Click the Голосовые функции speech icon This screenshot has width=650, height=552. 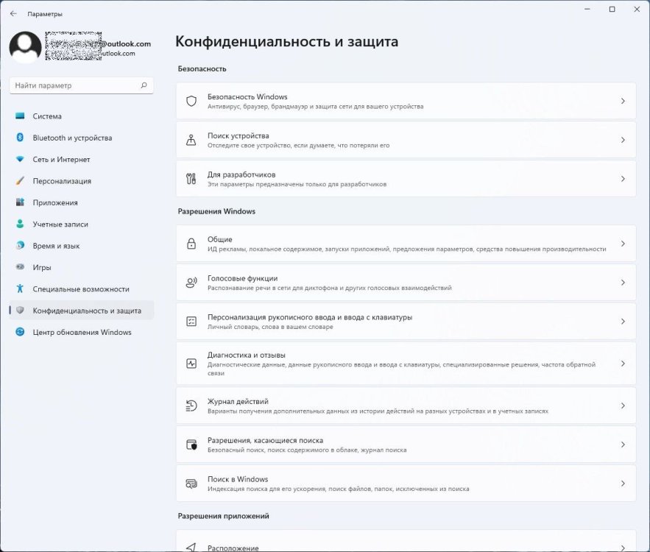point(191,283)
